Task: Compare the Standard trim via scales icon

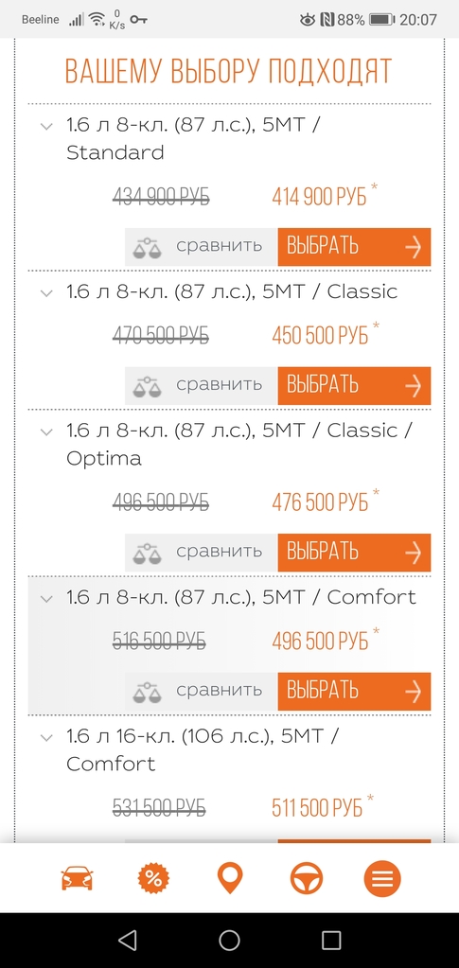Action: pyautogui.click(x=147, y=247)
